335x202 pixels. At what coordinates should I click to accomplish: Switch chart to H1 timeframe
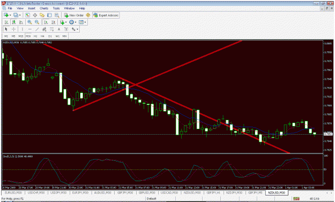click(x=35, y=36)
